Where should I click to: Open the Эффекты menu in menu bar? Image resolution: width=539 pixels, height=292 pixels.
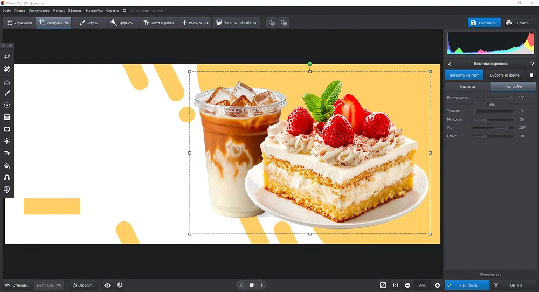75,10
